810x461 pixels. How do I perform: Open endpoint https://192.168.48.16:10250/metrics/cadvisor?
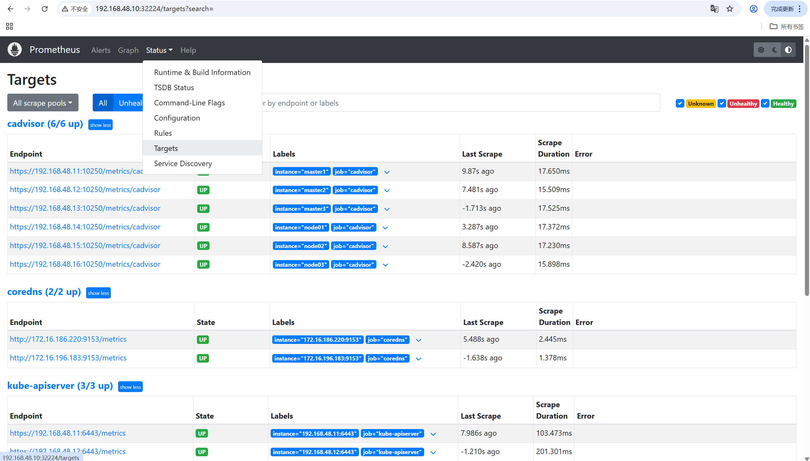pos(85,265)
